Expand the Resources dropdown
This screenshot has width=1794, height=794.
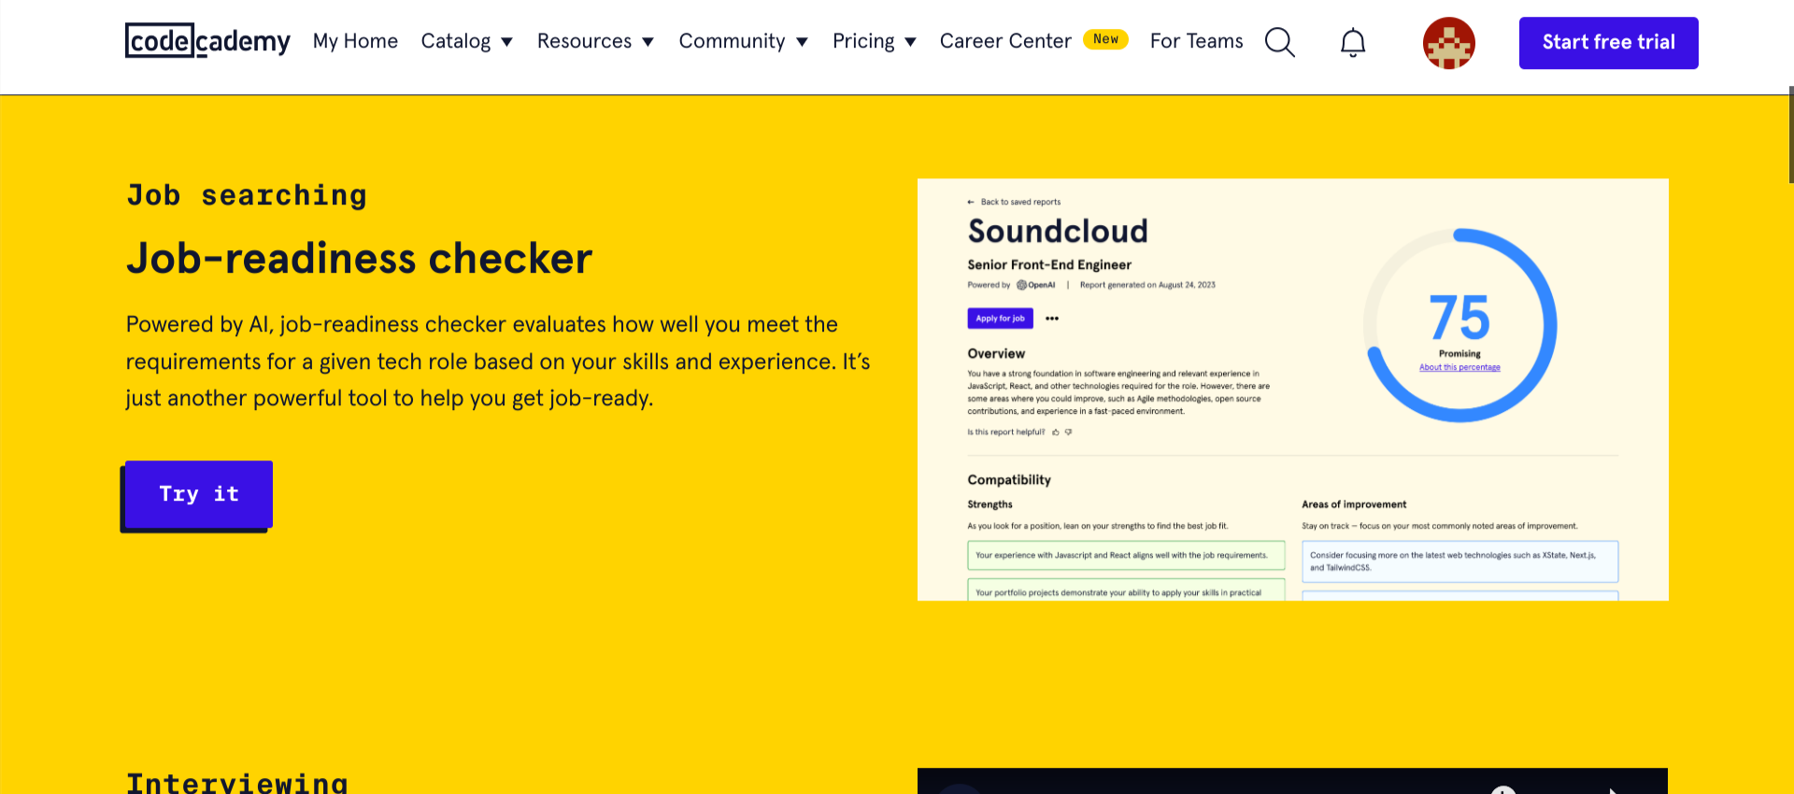(x=594, y=41)
